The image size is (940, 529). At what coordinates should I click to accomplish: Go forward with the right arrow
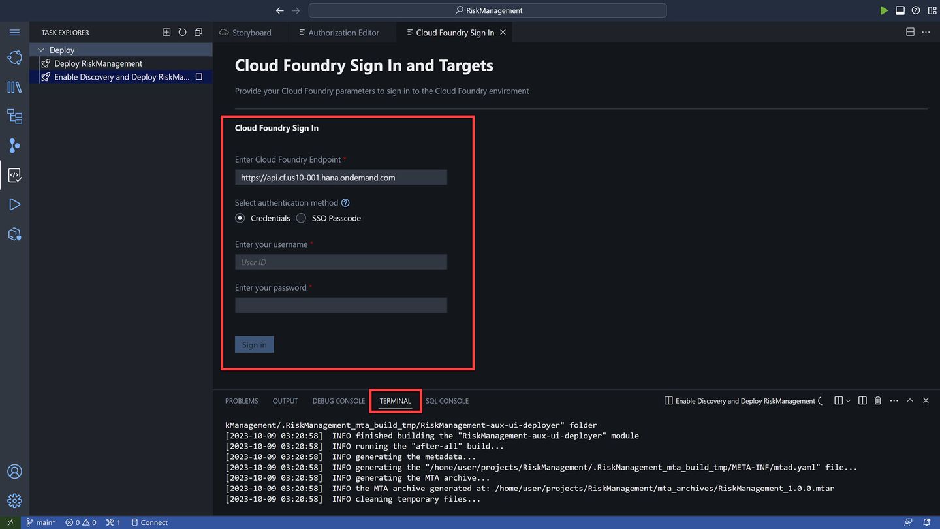[296, 10]
